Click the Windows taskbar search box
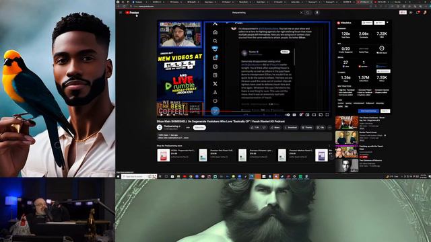 click(139, 176)
